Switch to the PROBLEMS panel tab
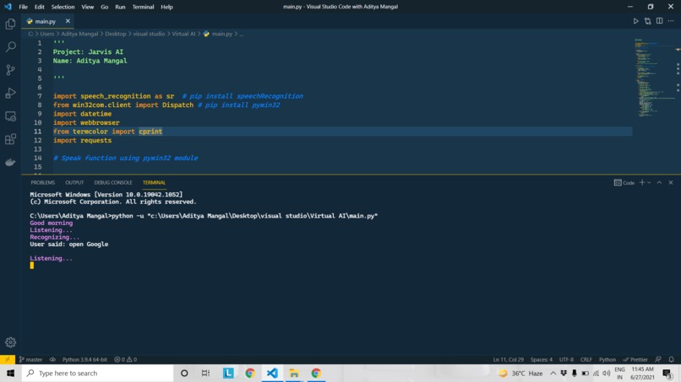This screenshot has height=382, width=681. tap(42, 182)
